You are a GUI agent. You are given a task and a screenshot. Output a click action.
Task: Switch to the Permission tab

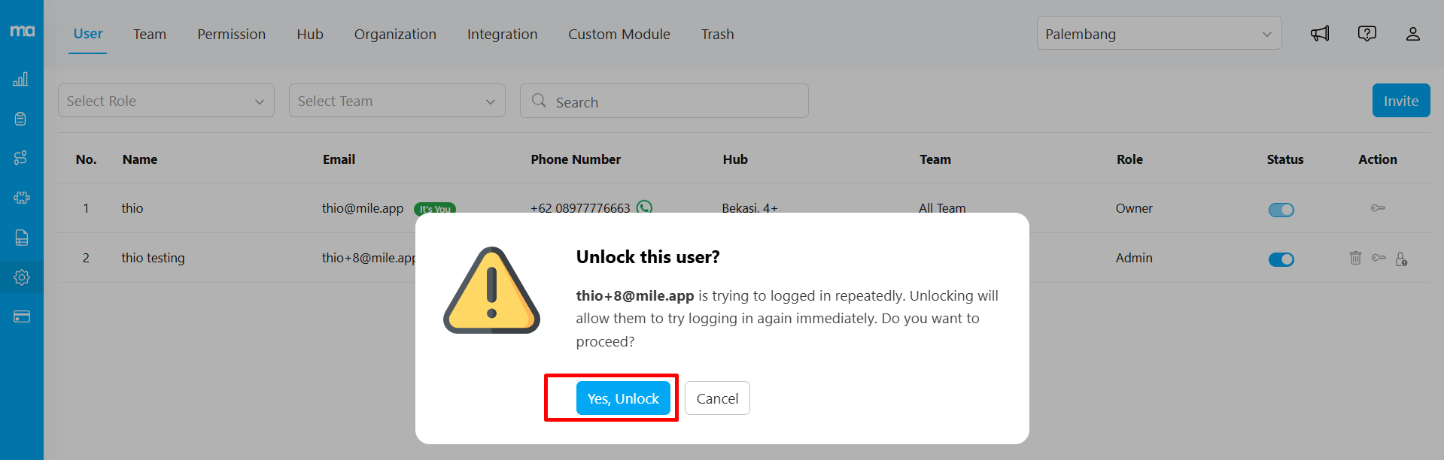[x=231, y=35]
